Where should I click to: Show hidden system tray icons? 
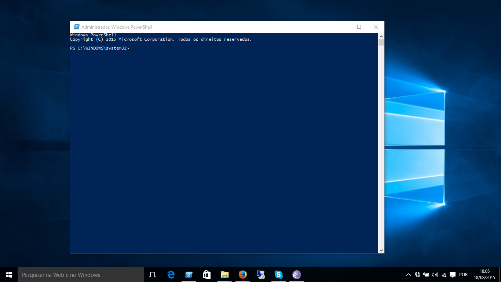click(408, 275)
